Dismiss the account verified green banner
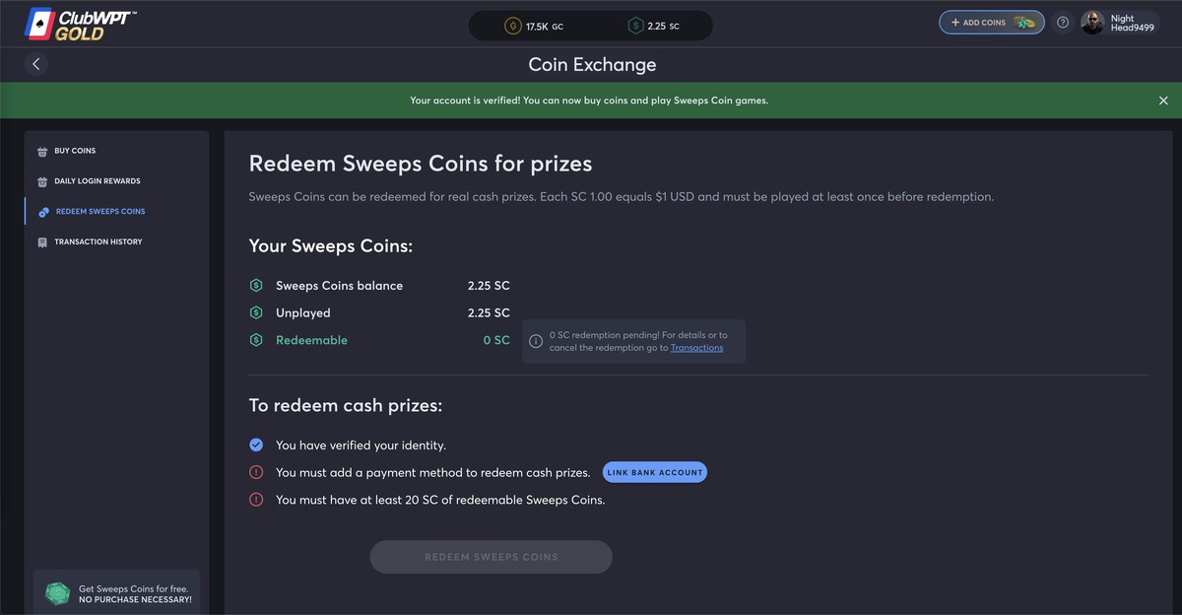1182x615 pixels. [1163, 101]
